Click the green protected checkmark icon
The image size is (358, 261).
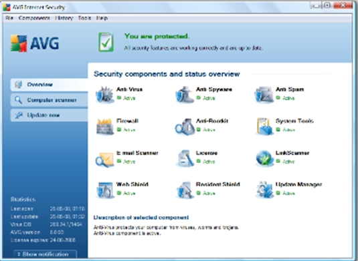pyautogui.click(x=106, y=42)
